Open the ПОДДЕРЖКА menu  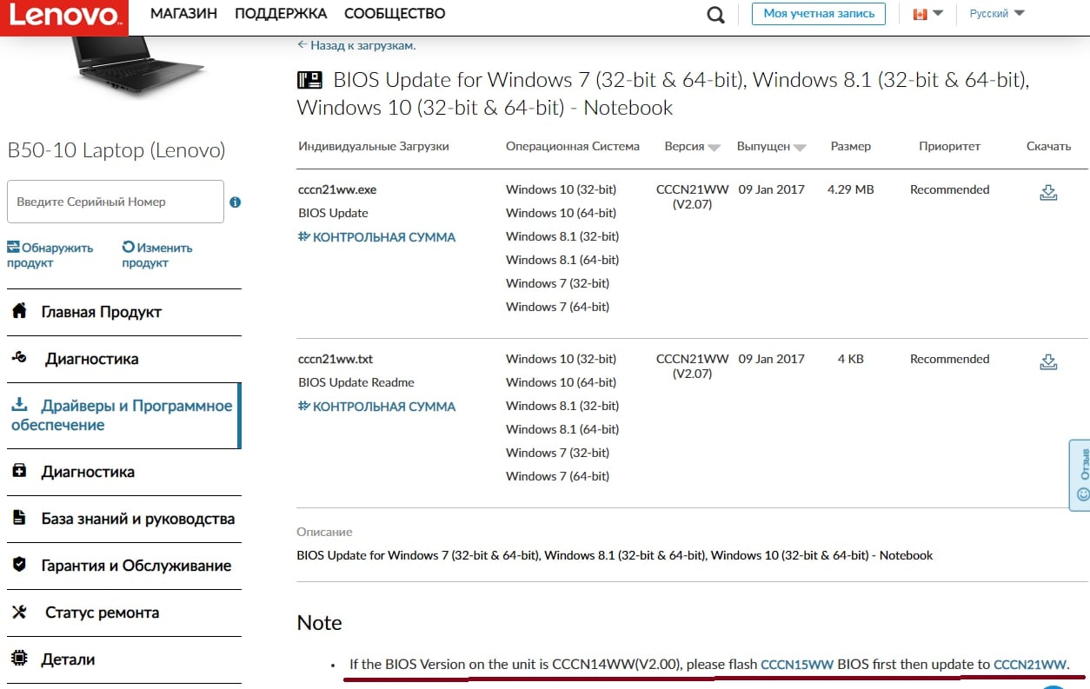pos(281,14)
